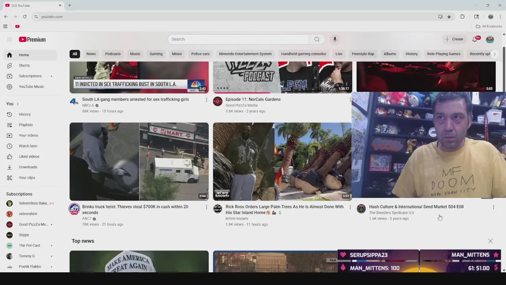
Task: Select the Nintendo Entertainment System chip
Action: [x=245, y=54]
